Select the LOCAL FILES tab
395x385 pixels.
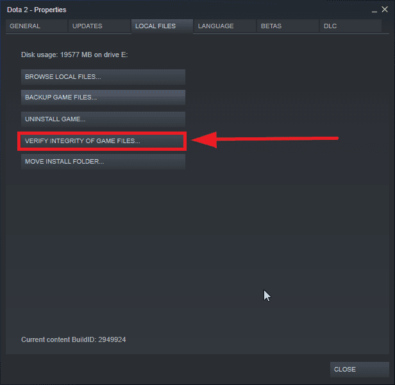pyautogui.click(x=162, y=26)
